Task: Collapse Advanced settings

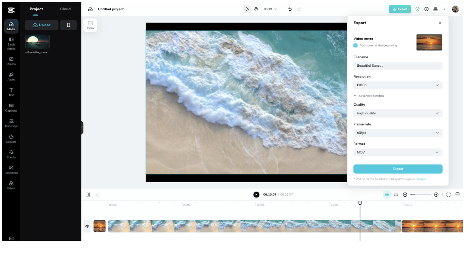Action: click(x=369, y=96)
